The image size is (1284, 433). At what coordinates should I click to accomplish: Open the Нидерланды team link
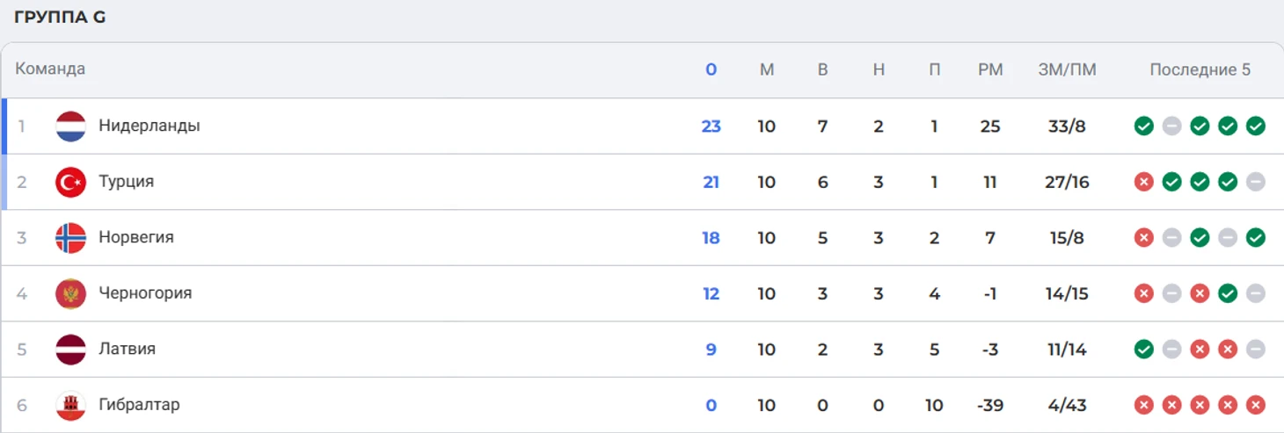click(x=150, y=126)
